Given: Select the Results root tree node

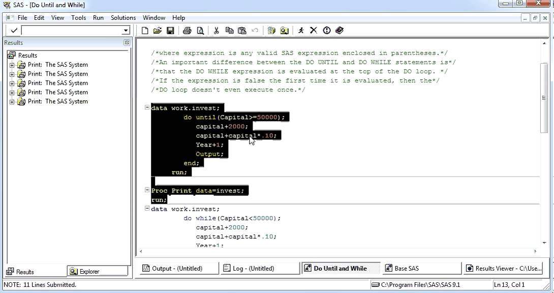Looking at the screenshot, I should 27,55.
